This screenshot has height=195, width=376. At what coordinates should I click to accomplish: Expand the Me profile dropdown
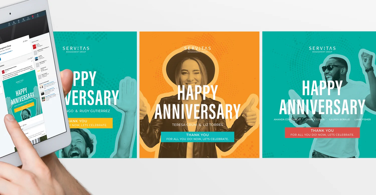(33, 16)
